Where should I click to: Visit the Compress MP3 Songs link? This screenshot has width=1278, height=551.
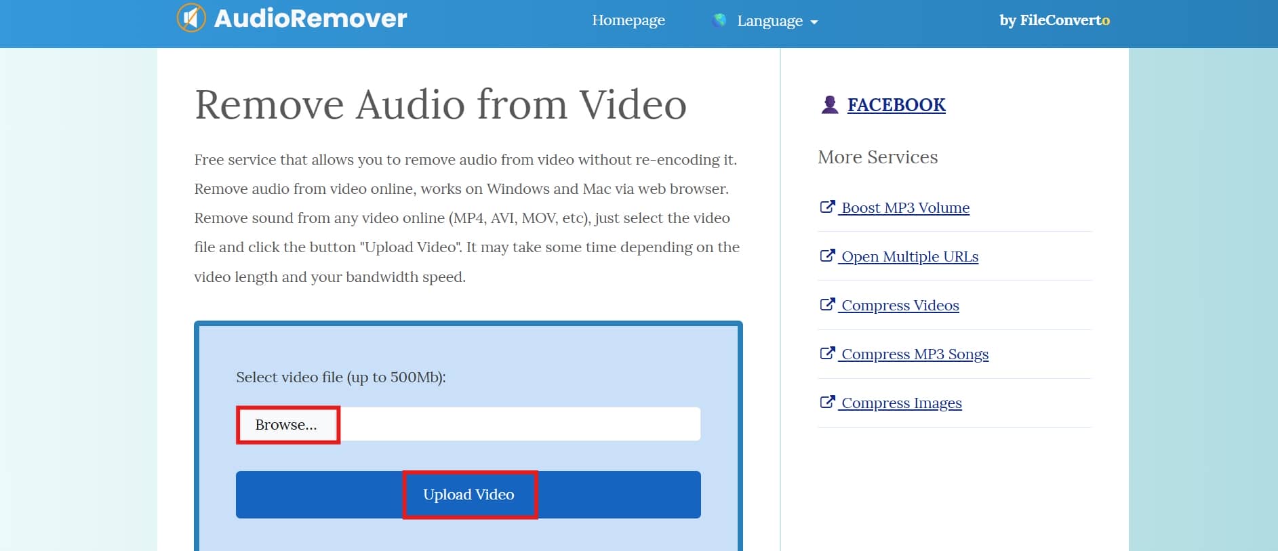[x=915, y=354]
